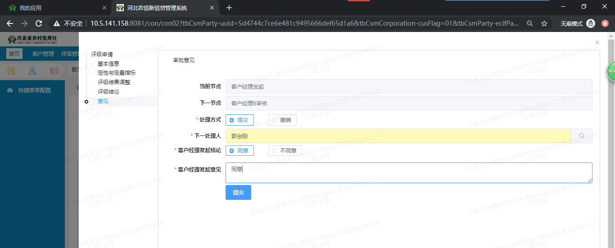Click the browser back arrow

(x=10, y=23)
